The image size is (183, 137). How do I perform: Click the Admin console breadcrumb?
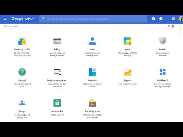pyautogui.click(x=11, y=26)
